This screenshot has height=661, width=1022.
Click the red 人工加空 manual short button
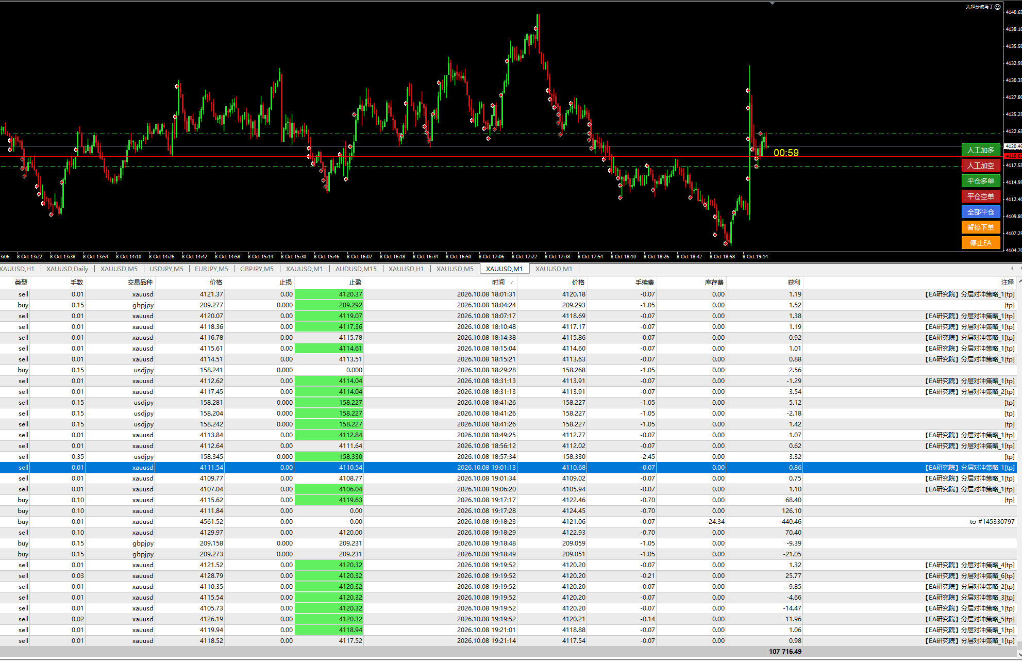coord(981,166)
